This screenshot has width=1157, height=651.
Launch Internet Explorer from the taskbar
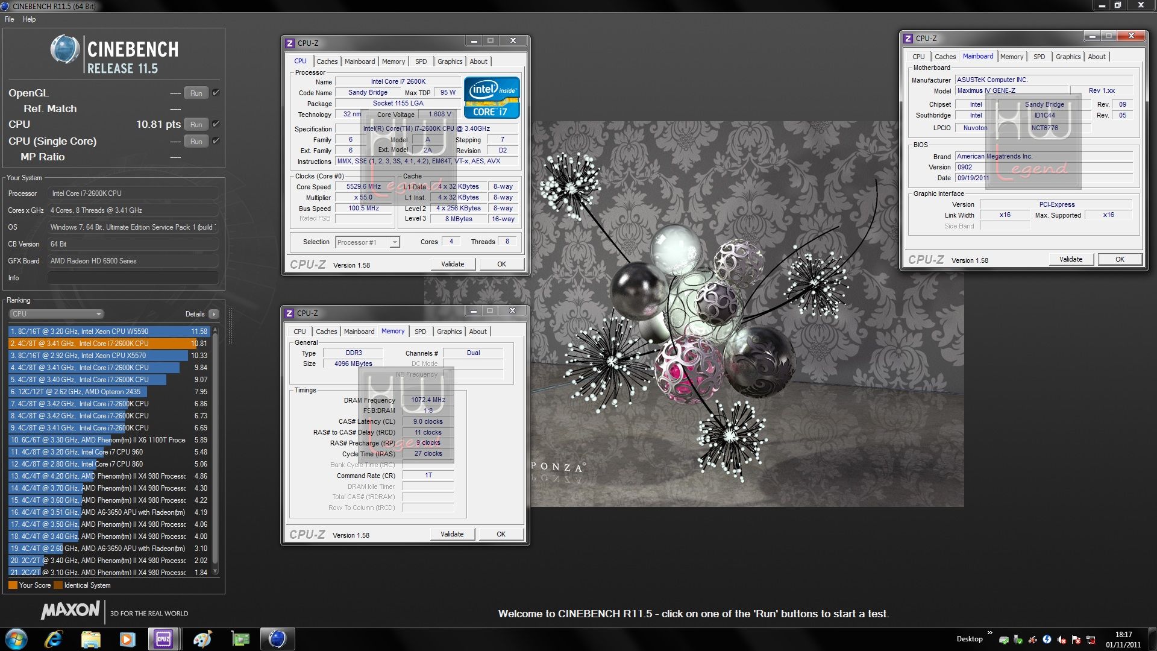[54, 639]
